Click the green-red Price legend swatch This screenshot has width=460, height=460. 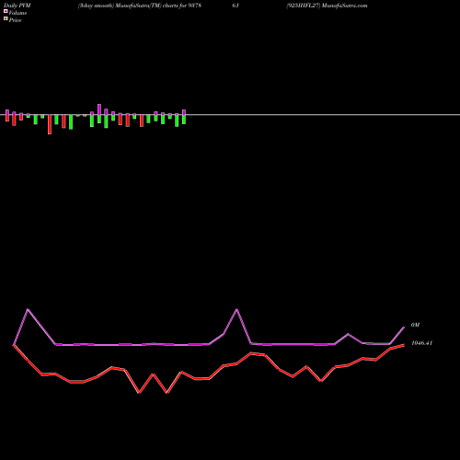click(6, 19)
